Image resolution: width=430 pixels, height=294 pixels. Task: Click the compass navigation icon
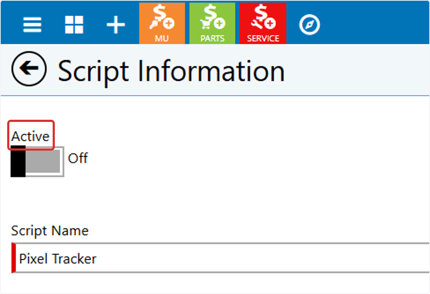(x=309, y=25)
